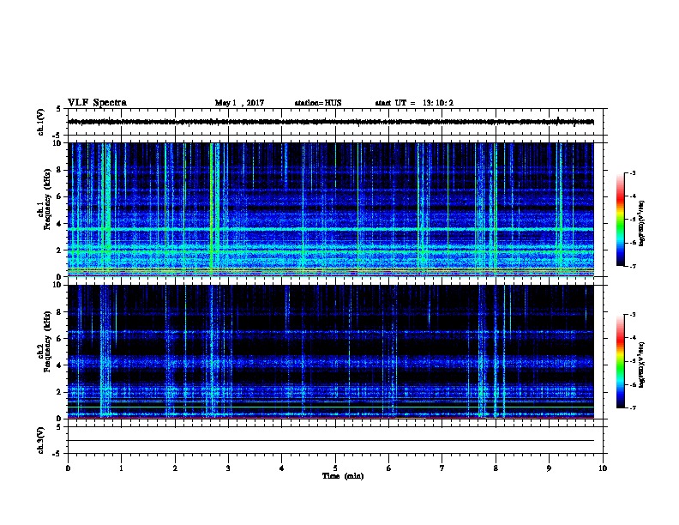Click the "station=HUS" header label
679x525 pixels.
318,103
